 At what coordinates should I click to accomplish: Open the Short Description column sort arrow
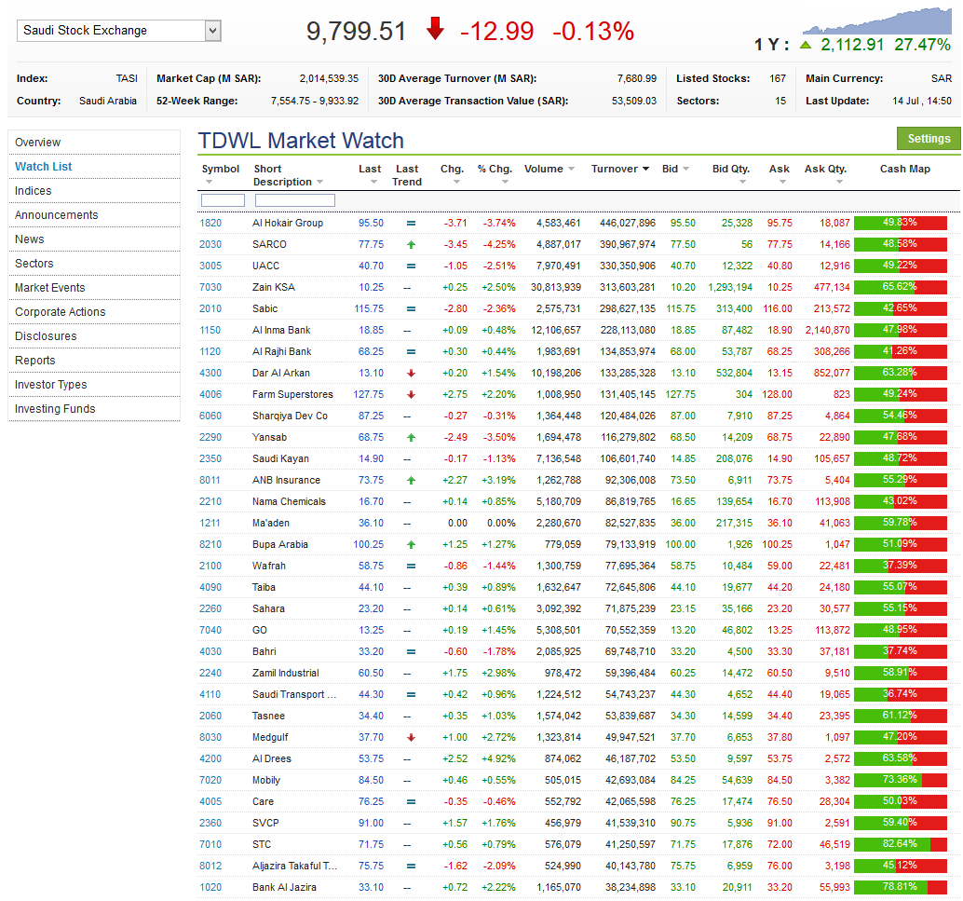click(319, 182)
